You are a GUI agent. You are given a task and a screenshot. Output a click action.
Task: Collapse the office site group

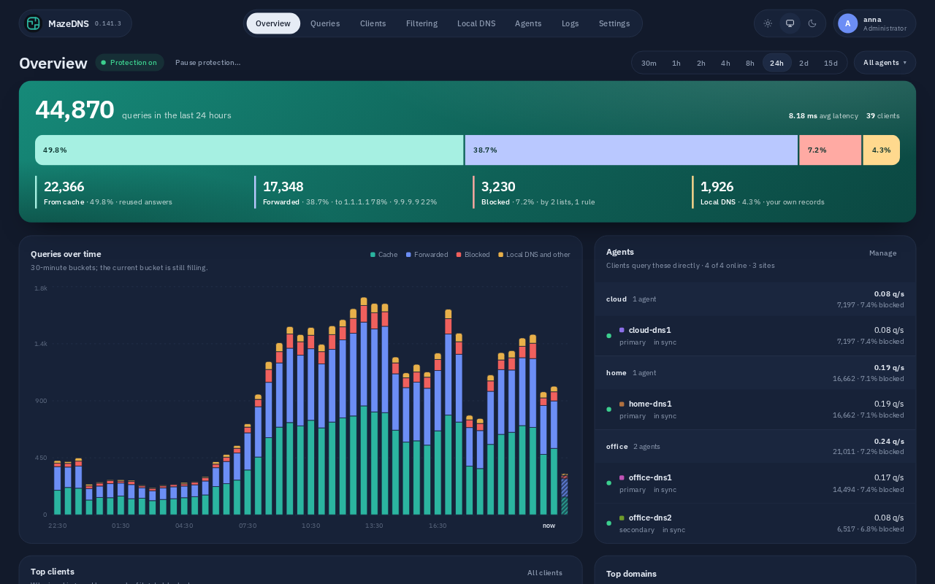[755, 446]
